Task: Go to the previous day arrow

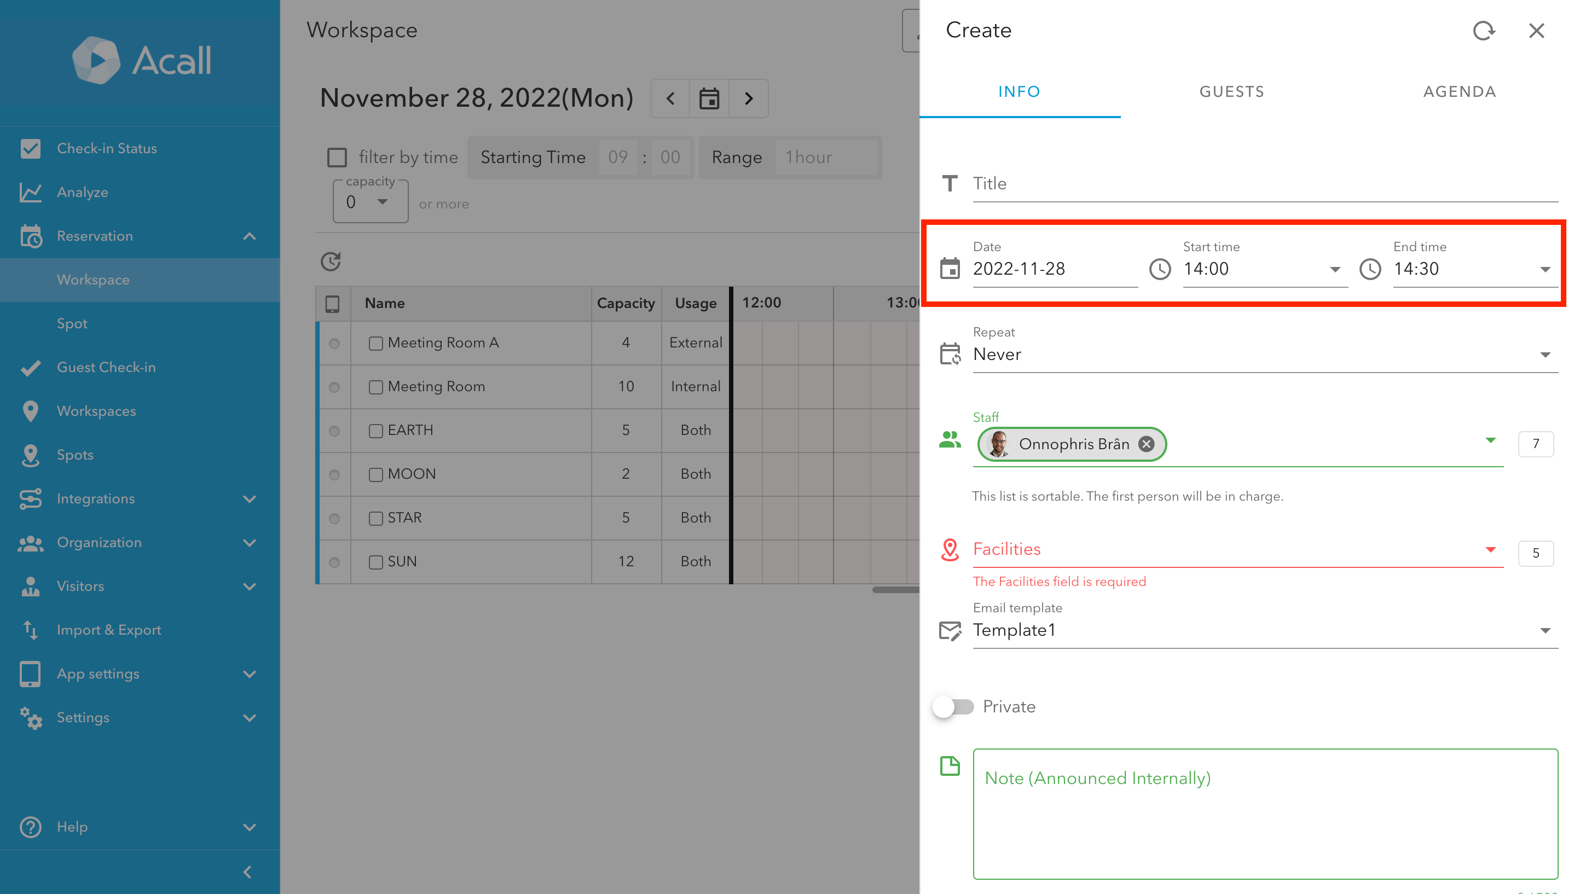Action: pyautogui.click(x=670, y=98)
